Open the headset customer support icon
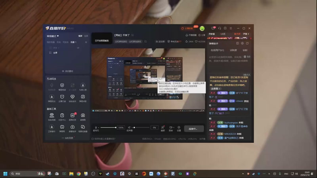 [x=220, y=28]
